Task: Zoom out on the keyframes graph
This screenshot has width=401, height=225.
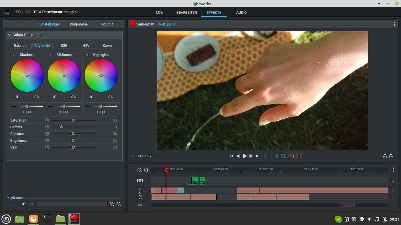Action: (x=119, y=204)
